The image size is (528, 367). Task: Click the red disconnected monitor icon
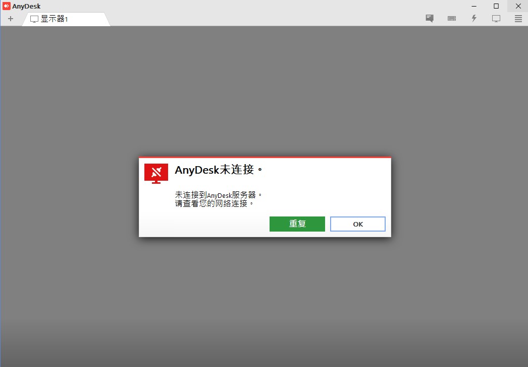[x=156, y=173]
